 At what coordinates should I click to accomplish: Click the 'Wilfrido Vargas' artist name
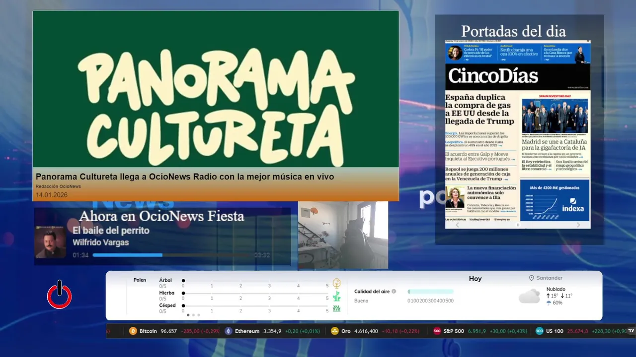click(100, 242)
